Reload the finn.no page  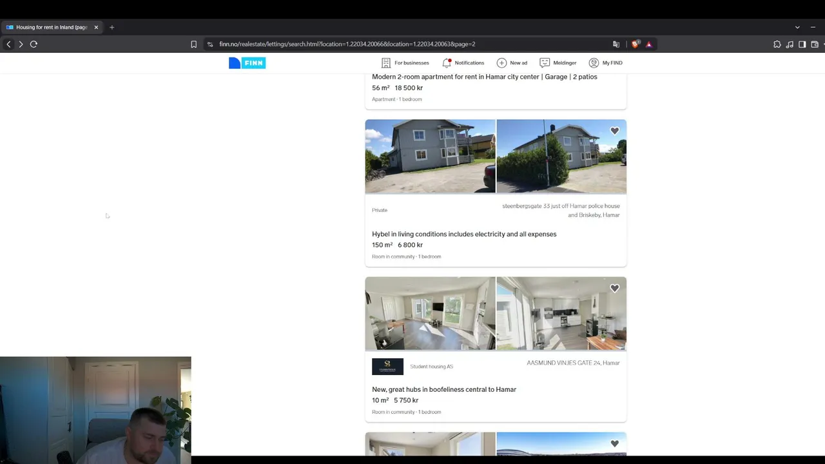34,44
